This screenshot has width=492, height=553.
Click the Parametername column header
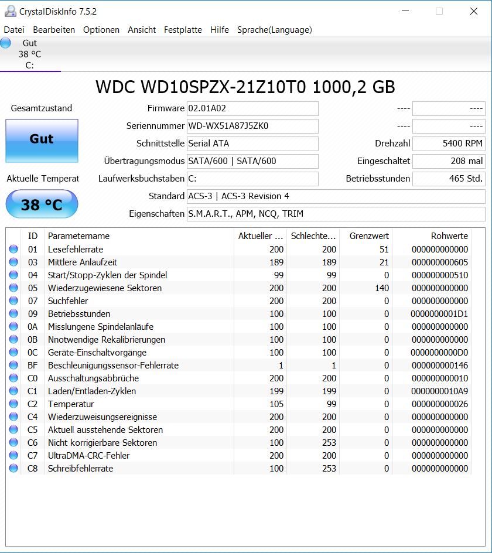click(139, 236)
